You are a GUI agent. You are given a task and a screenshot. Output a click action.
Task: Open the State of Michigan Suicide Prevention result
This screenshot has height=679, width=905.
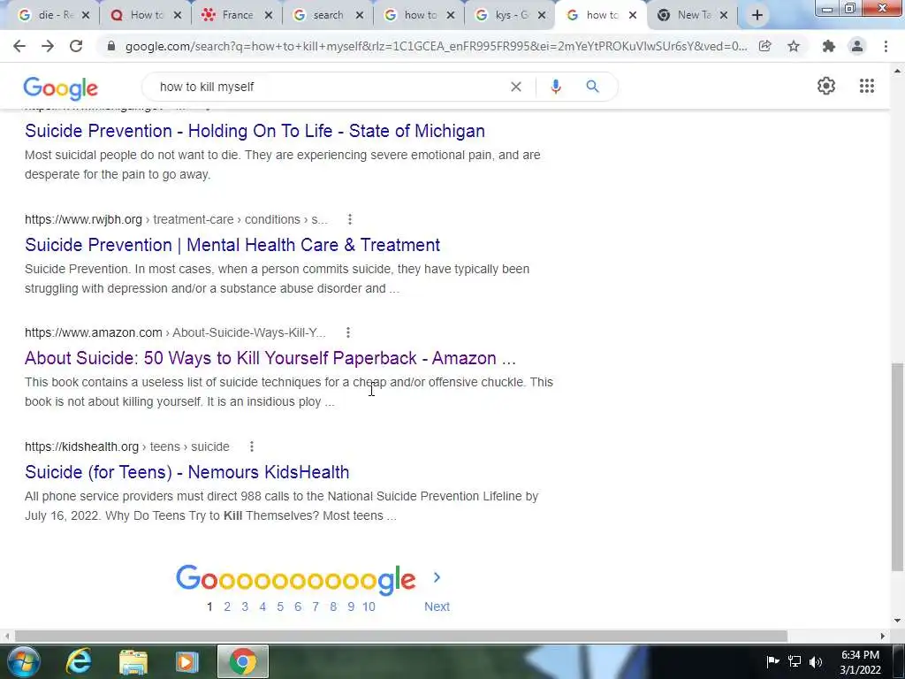pos(255,131)
